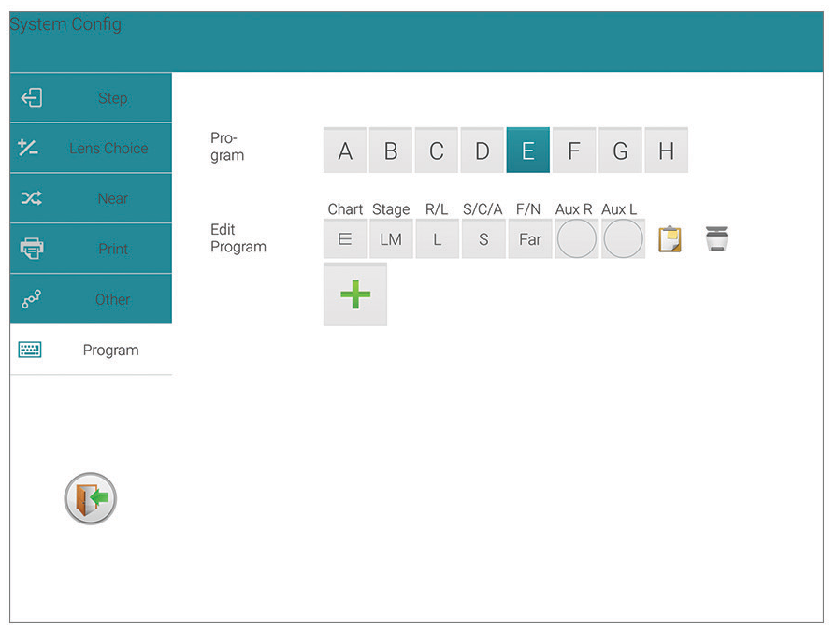Image resolution: width=836 pixels, height=631 pixels.
Task: Set the Aux L lens circle
Action: 623,238
